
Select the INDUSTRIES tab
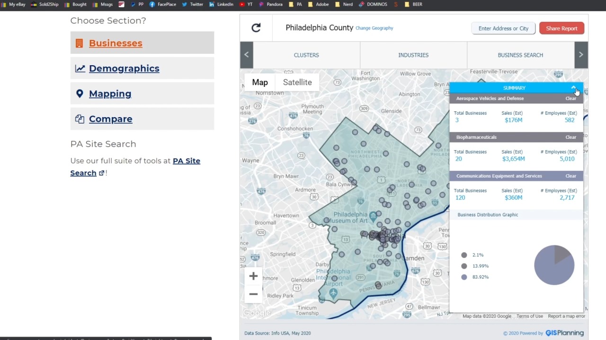click(x=413, y=55)
